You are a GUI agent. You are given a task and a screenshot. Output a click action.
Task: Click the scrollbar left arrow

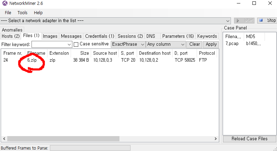tap(4, 139)
